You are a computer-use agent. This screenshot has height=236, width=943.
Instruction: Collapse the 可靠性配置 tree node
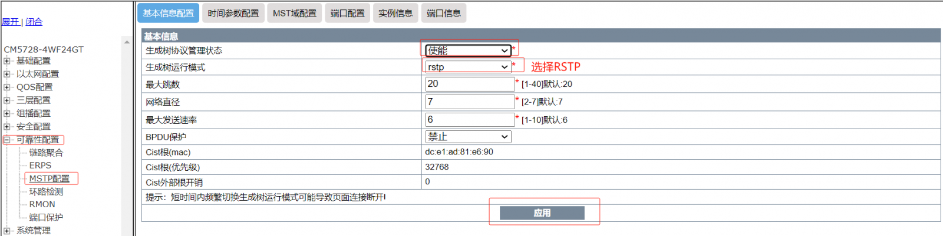point(7,140)
